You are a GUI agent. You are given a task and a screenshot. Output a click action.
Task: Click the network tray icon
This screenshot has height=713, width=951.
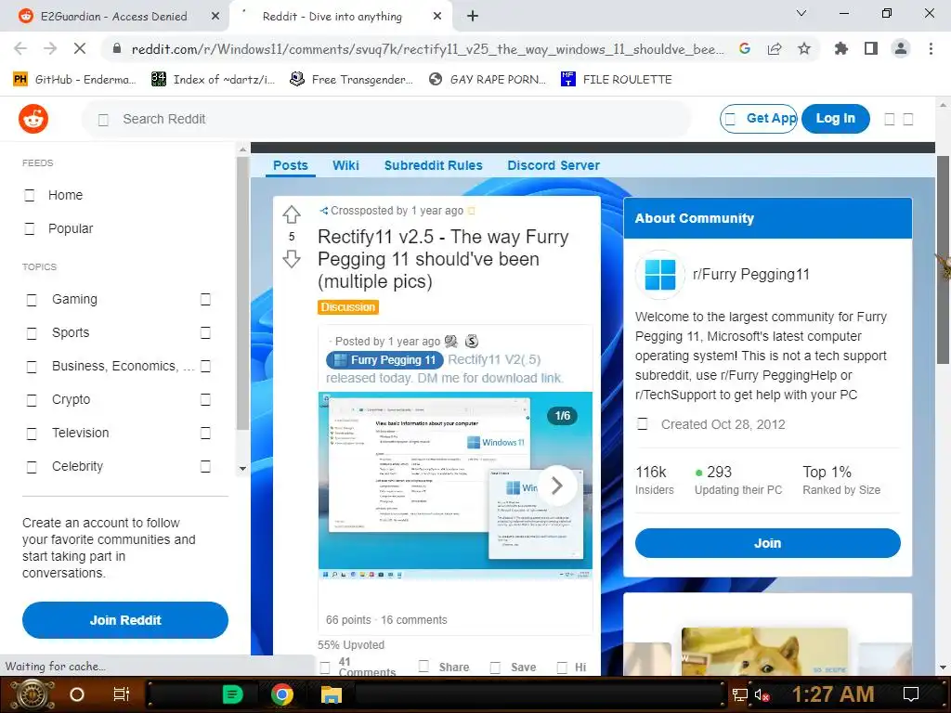coord(740,694)
